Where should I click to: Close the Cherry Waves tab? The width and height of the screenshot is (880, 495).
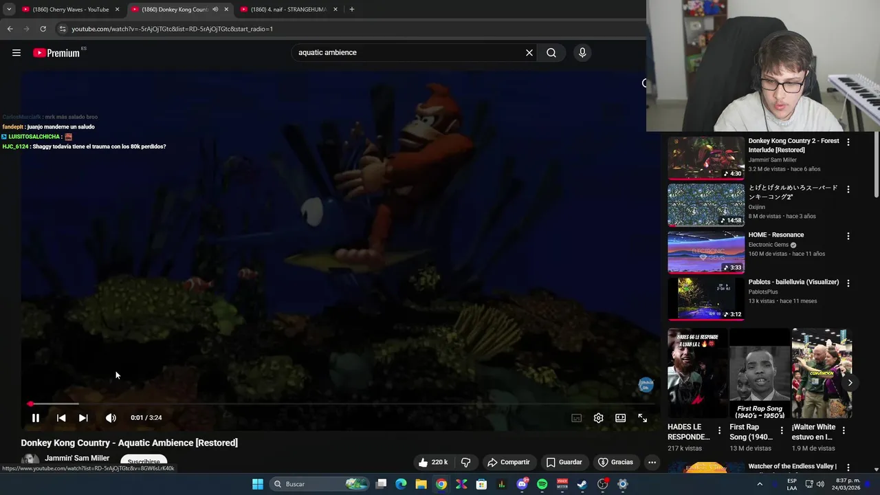117,10
